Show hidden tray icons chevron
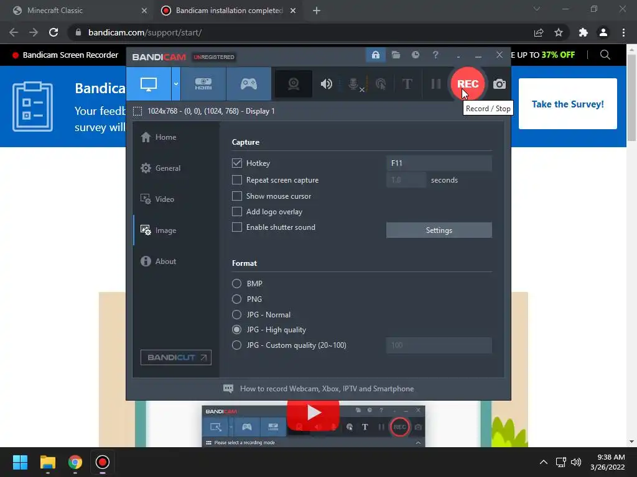Viewport: 637px width, 477px height. [x=544, y=462]
